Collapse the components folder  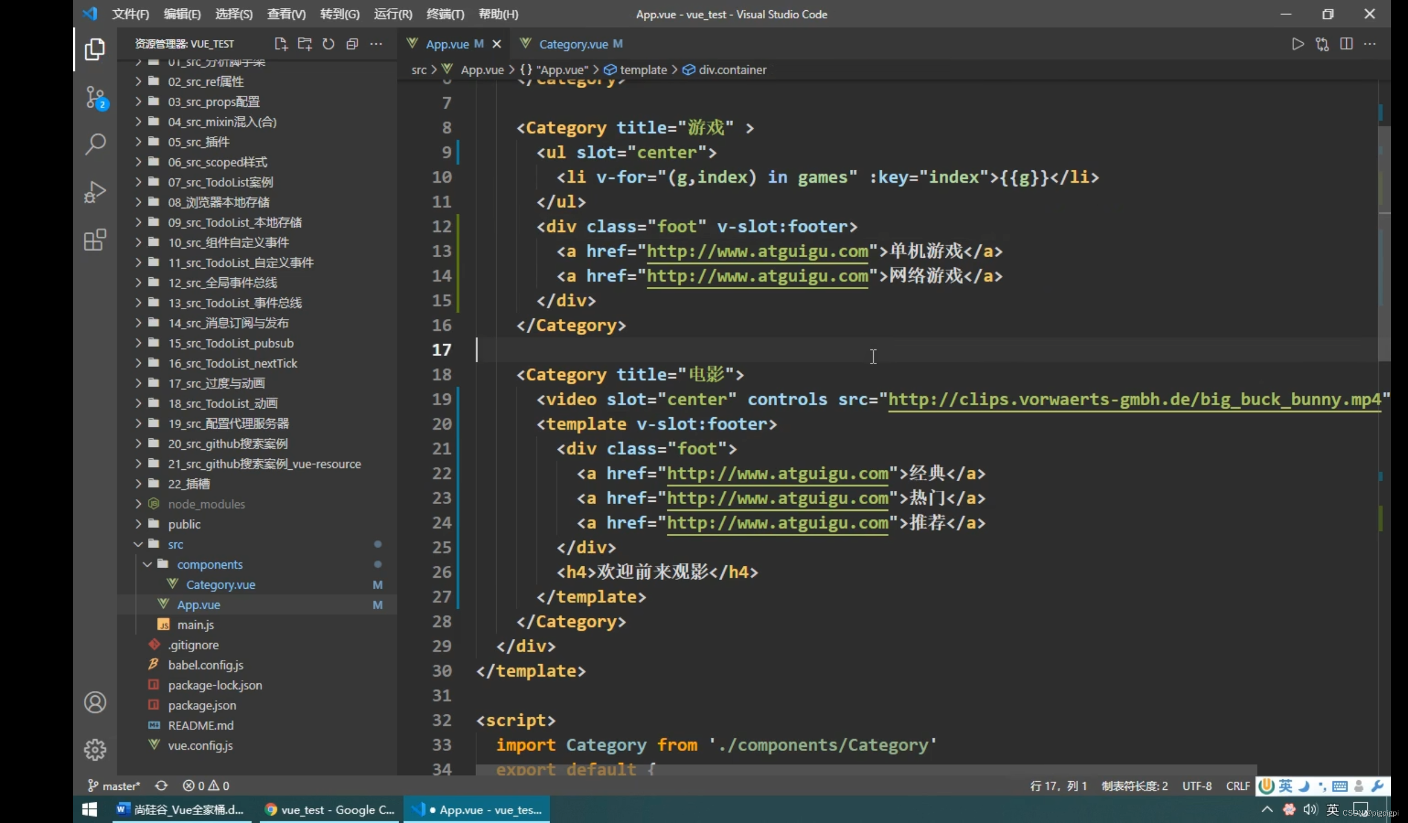(257, 564)
